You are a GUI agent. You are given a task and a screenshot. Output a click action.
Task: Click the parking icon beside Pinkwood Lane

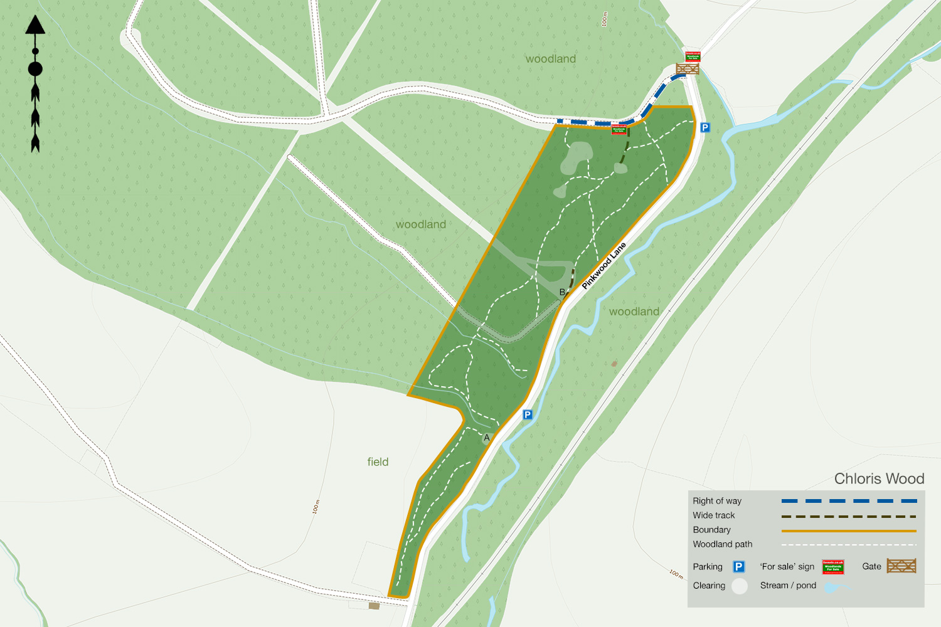[528, 414]
